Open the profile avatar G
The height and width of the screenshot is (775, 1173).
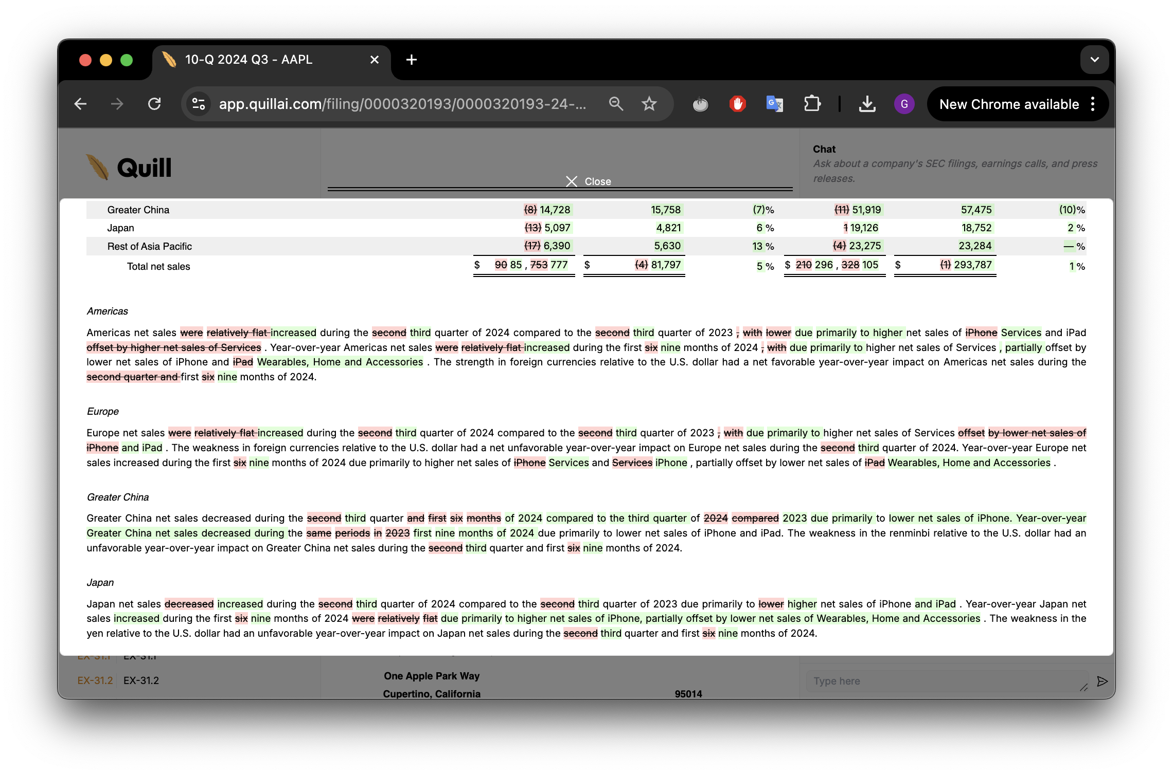(904, 104)
